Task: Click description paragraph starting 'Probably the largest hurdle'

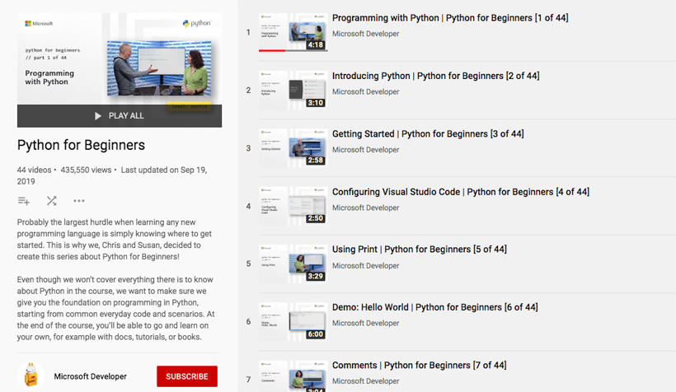Action: coord(115,240)
